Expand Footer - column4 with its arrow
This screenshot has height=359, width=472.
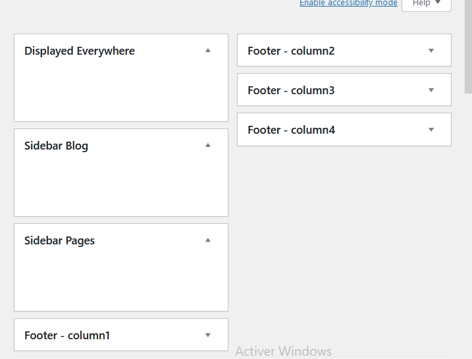point(431,130)
